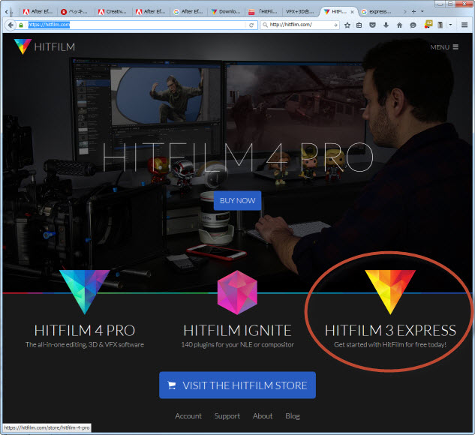Click the address bar URL field
The width and height of the screenshot is (475, 435).
point(135,25)
